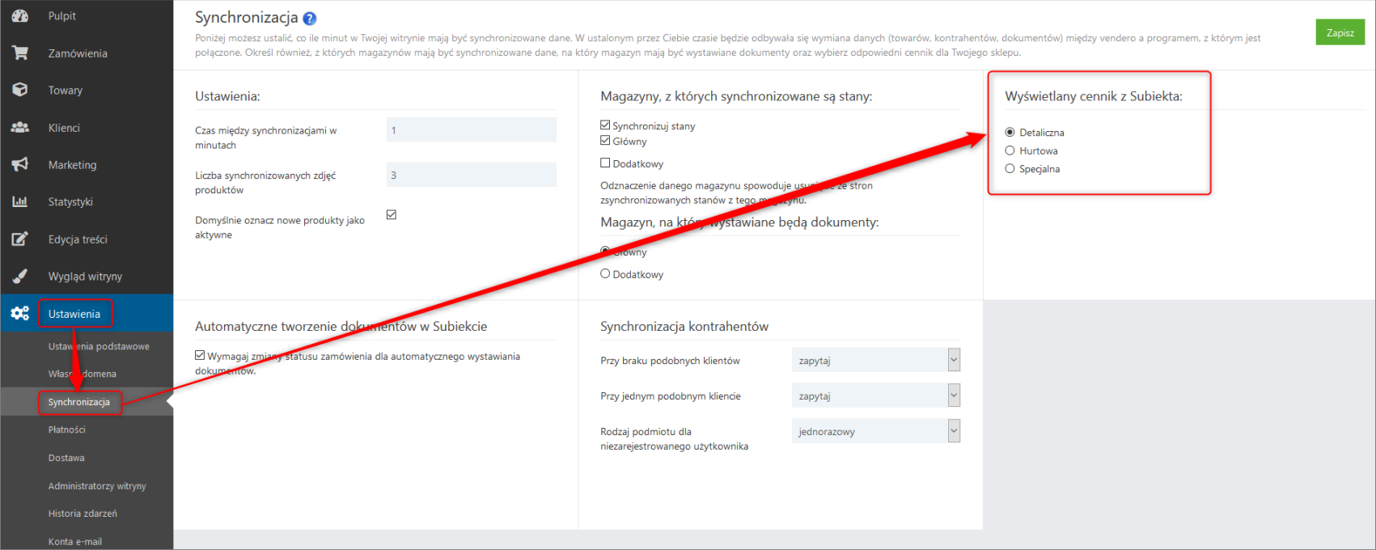Go to Własna domena submenu
The width and height of the screenshot is (1376, 550).
tap(82, 374)
